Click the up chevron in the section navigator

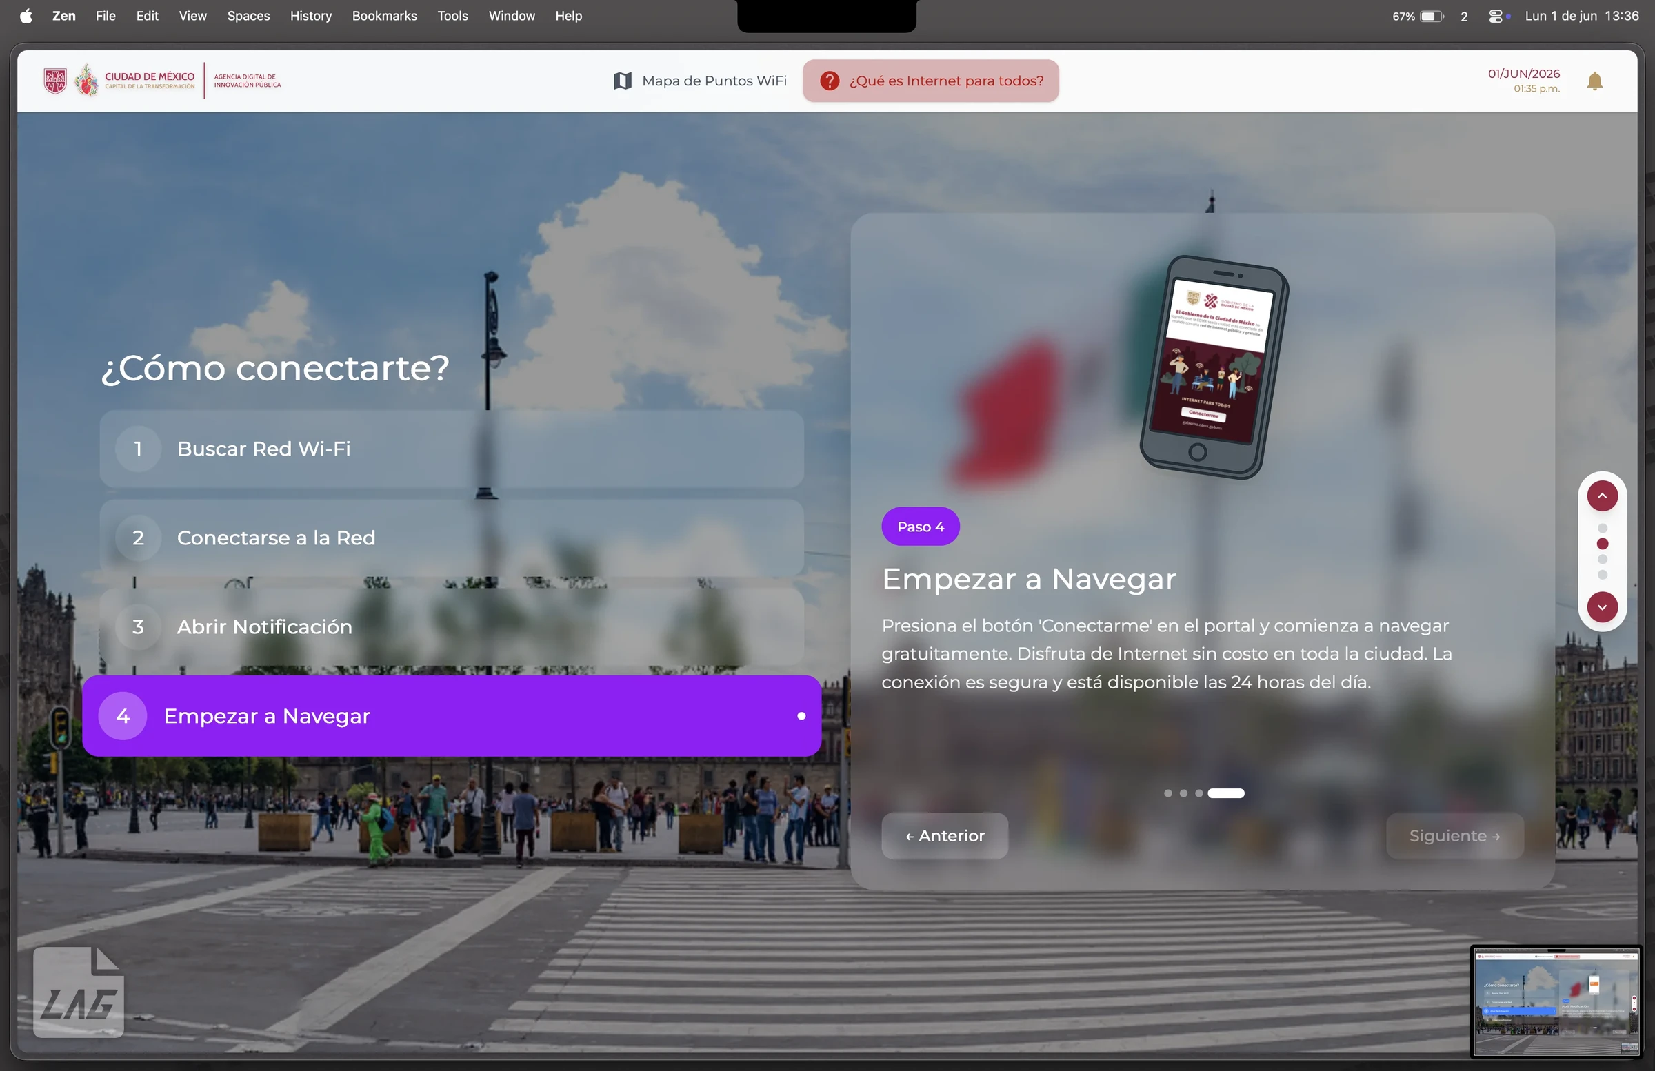tap(1601, 496)
